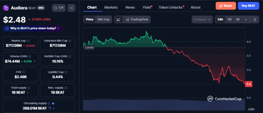This screenshot has height=113, width=263.
Task: Open Volume (24h) info icon
Action: coord(30,57)
